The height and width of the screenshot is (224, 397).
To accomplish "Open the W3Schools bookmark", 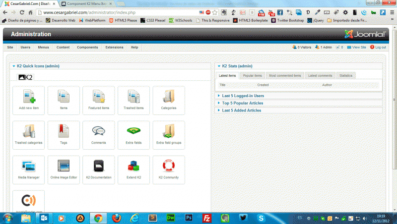I will pyautogui.click(x=181, y=20).
